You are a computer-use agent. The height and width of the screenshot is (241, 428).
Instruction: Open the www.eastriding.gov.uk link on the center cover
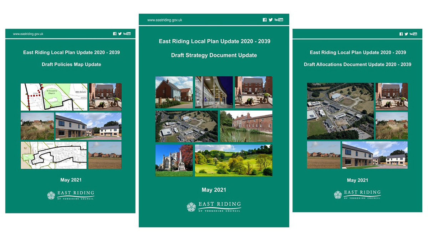tap(165, 20)
